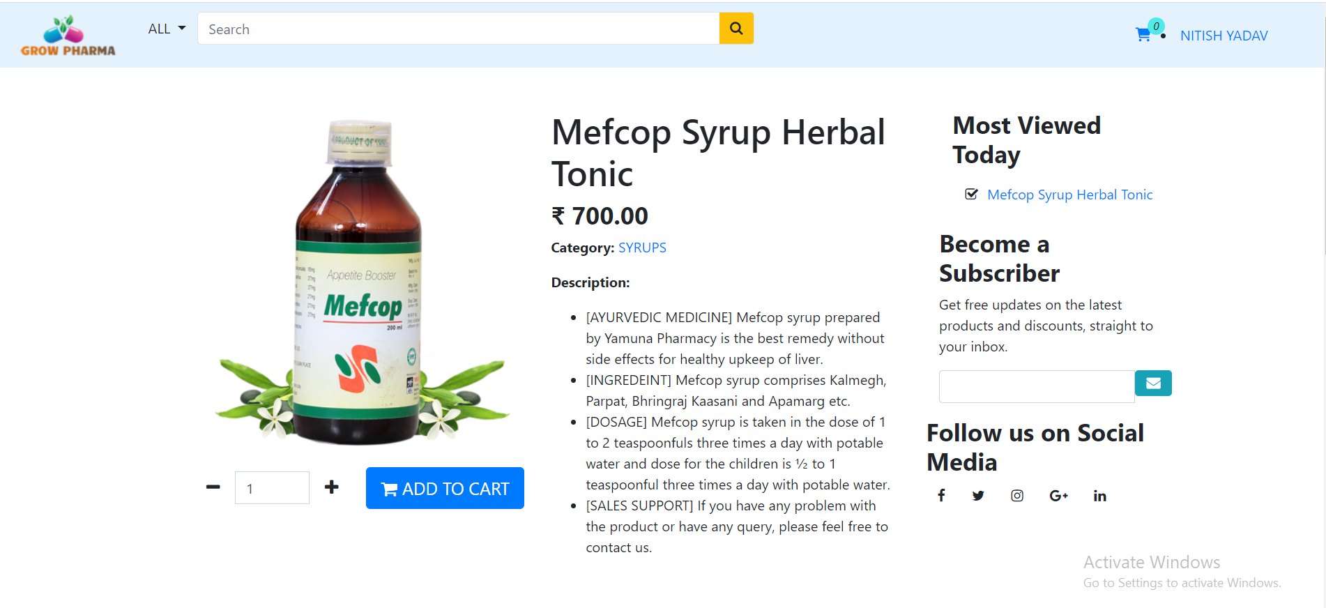Increase quantity with the plus button
The width and height of the screenshot is (1326, 608).
pyautogui.click(x=331, y=487)
